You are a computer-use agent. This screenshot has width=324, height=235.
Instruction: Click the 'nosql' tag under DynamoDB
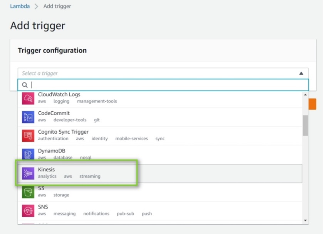pyautogui.click(x=86, y=158)
